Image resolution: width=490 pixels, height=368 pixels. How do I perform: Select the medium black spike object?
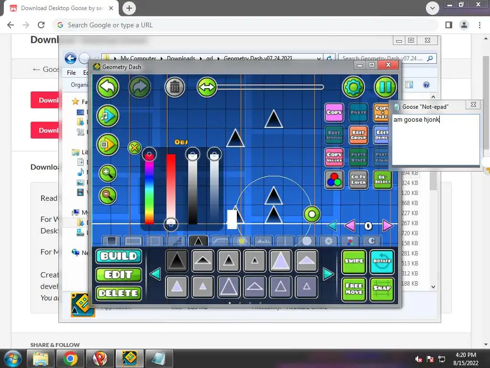(229, 260)
